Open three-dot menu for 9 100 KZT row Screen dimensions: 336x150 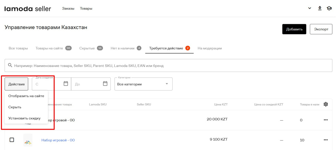tap(325, 140)
